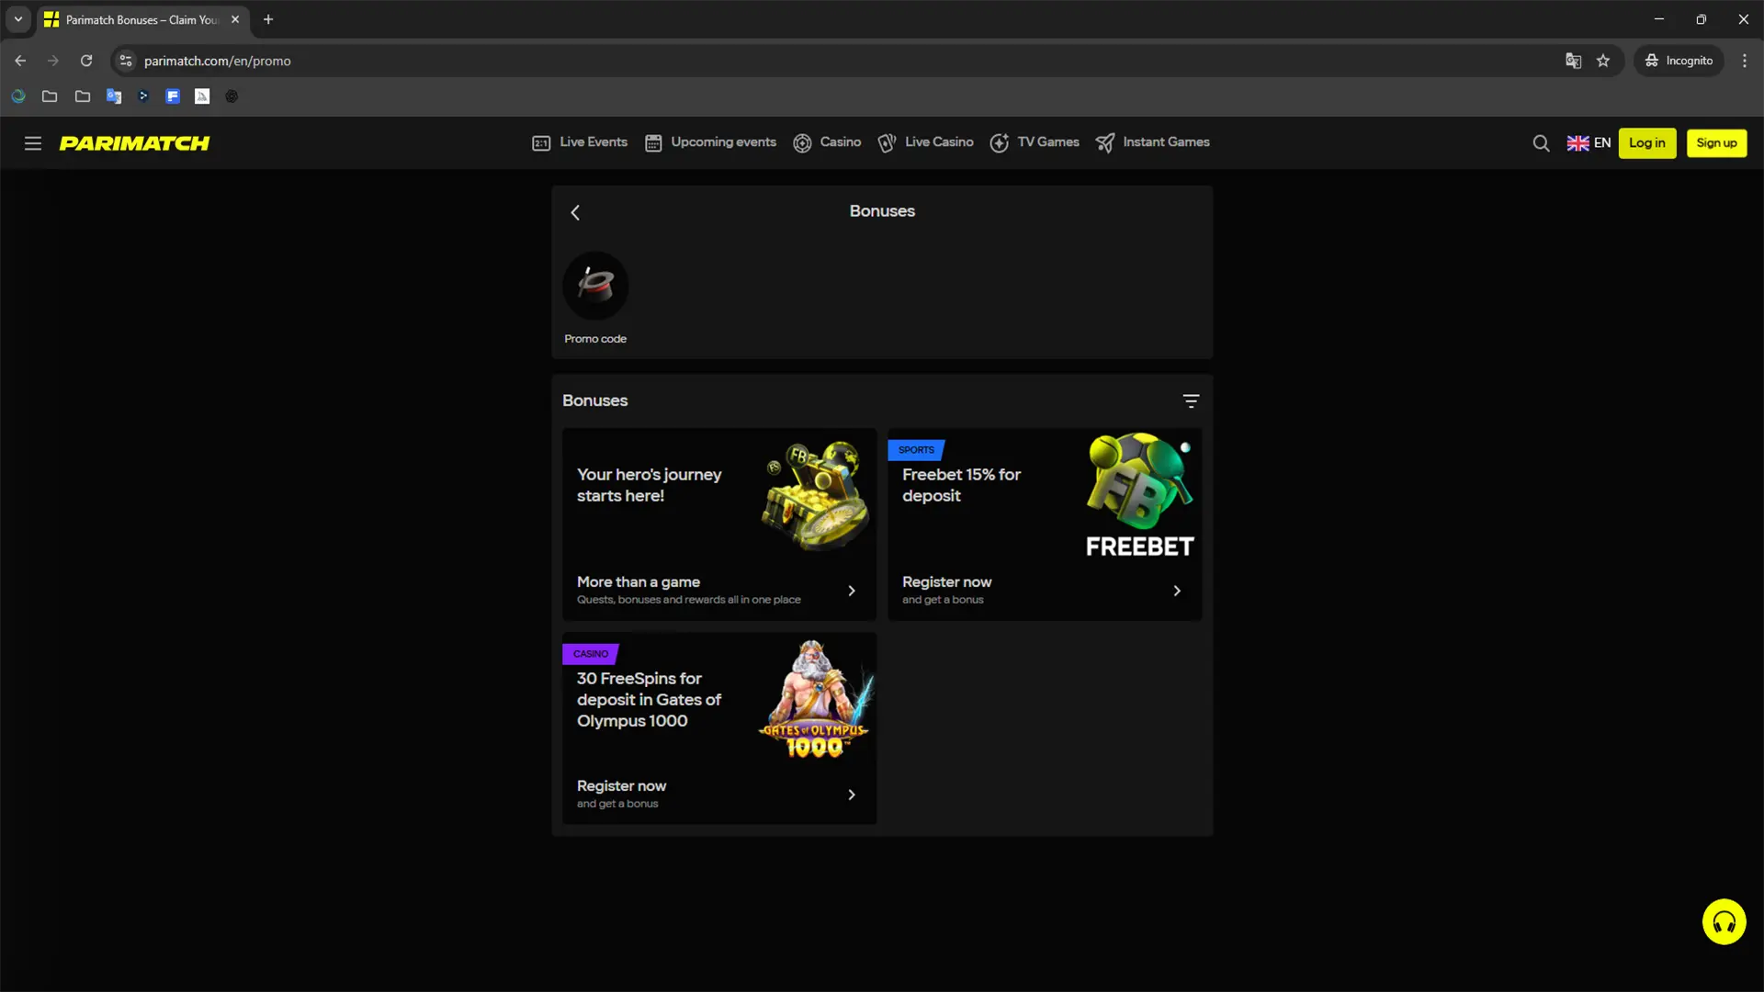Screen dimensions: 1764x992
Task: Click the Log in button
Action: click(1646, 143)
